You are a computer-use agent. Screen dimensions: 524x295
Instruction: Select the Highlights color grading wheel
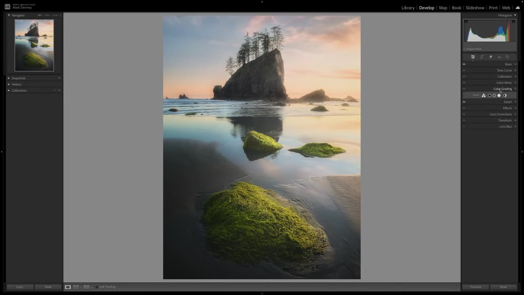[x=499, y=95]
